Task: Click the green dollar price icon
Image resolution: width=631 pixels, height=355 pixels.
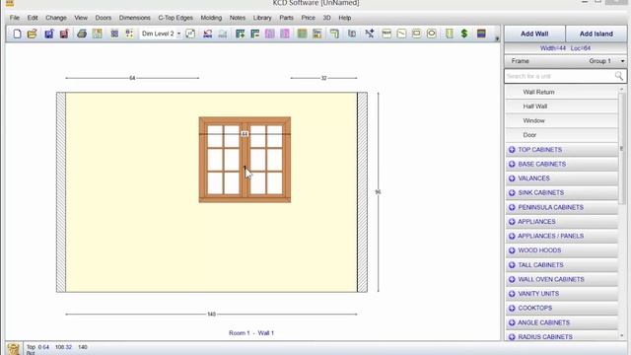Action: coord(464,34)
